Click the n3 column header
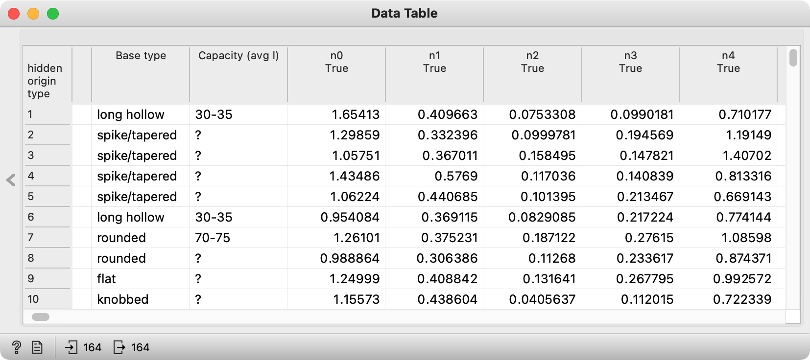 pyautogui.click(x=630, y=75)
